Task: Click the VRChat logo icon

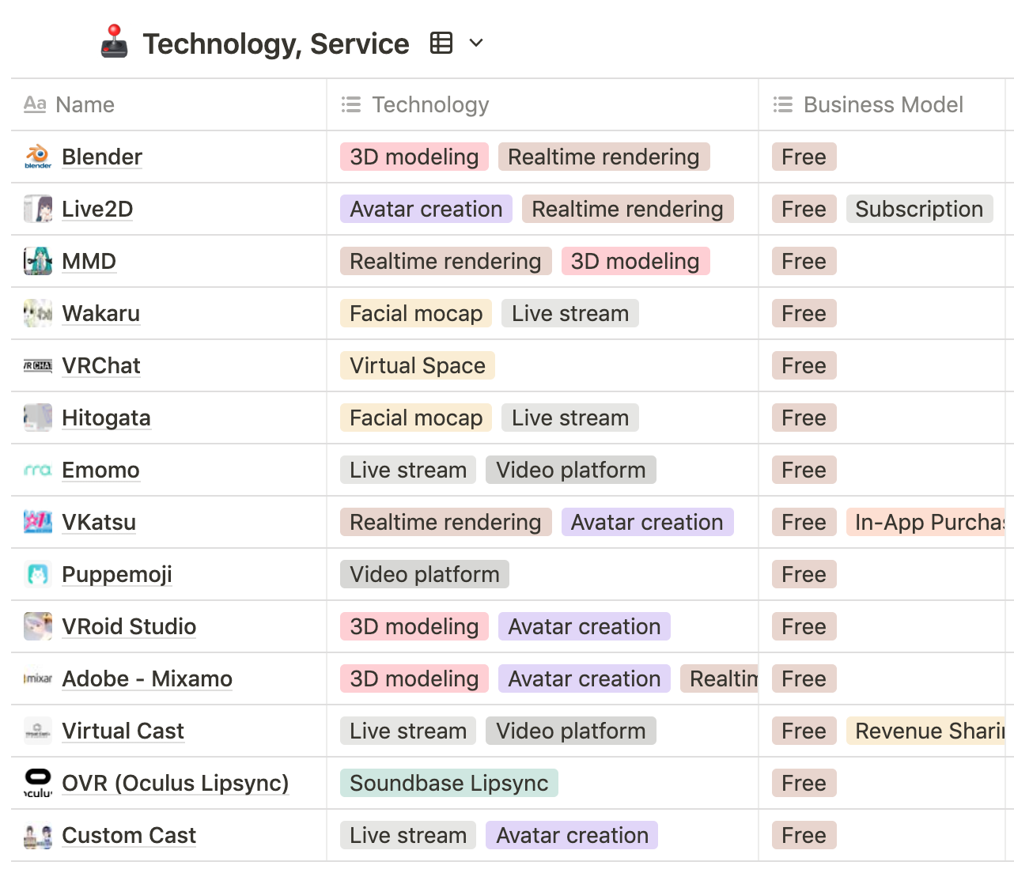Action: point(38,365)
